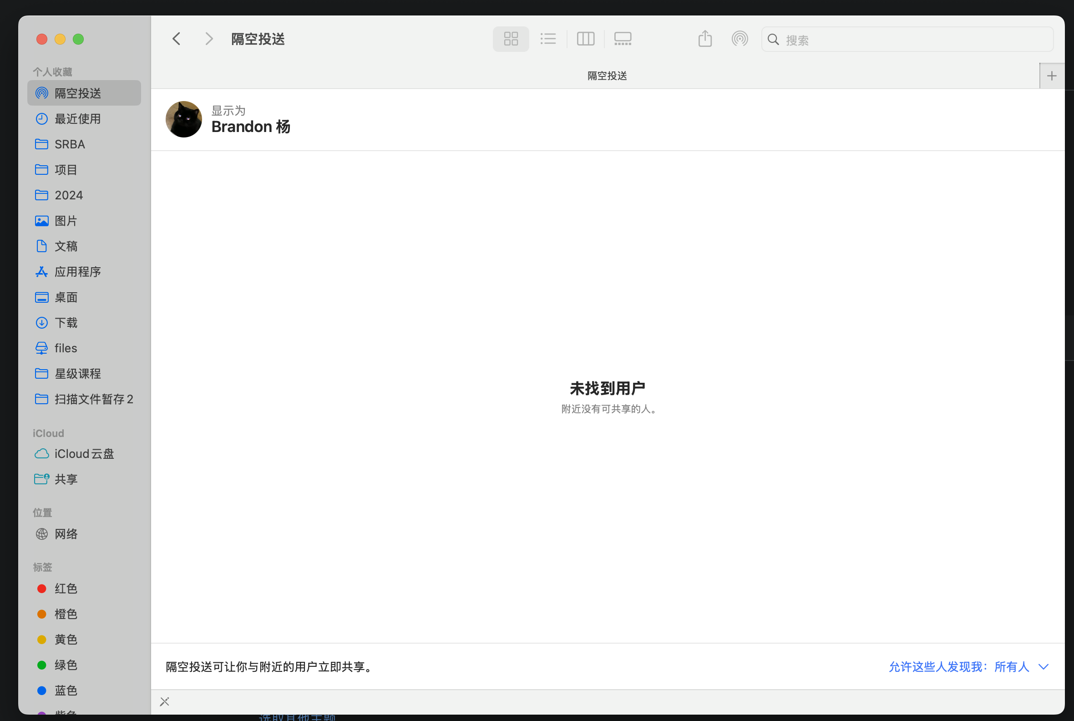Screen dimensions: 1074x721
Task: Select the green tag (绿色)
Action: 65,665
